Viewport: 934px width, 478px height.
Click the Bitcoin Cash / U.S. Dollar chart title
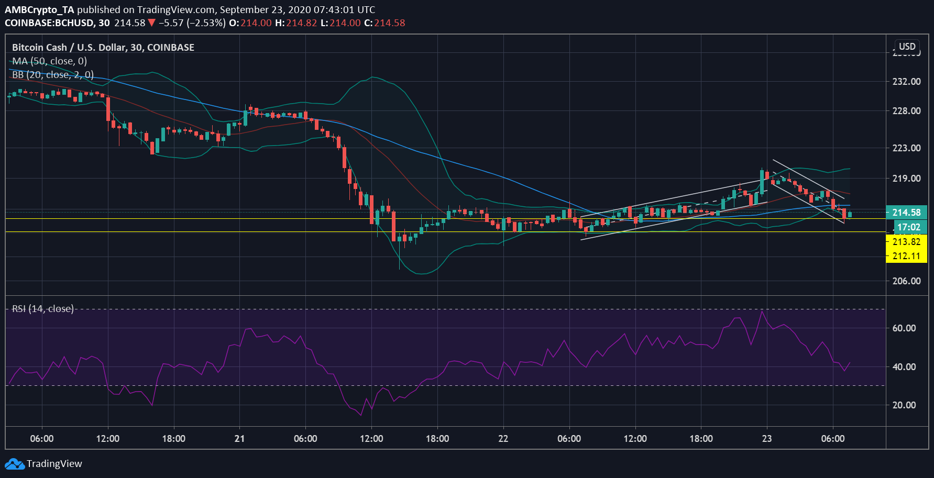[x=103, y=47]
